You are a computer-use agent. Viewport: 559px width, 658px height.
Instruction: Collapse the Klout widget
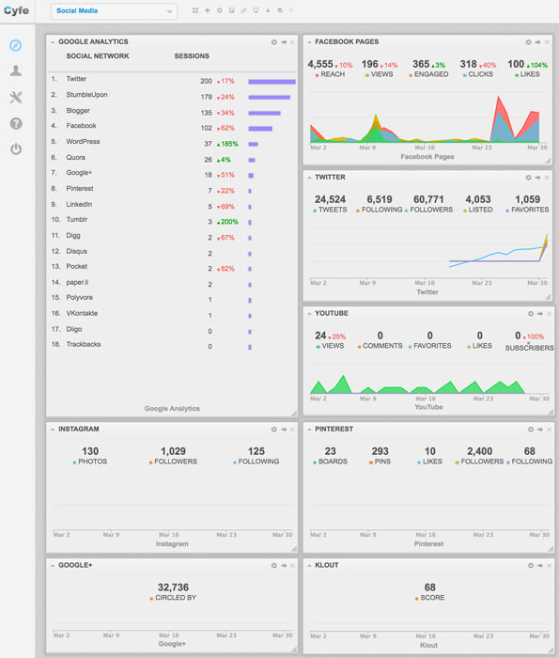[309, 566]
